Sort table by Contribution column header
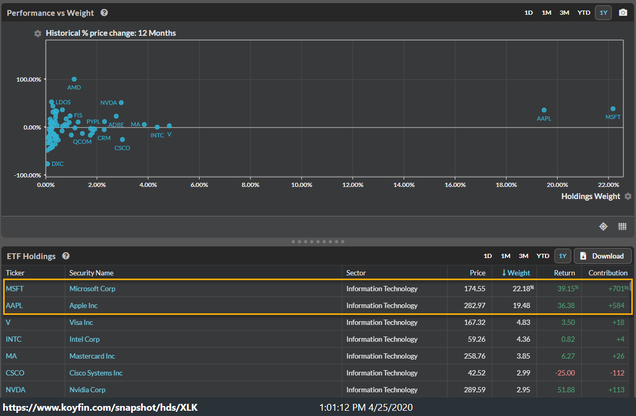Viewport: 636px width, 416px height. click(608, 273)
